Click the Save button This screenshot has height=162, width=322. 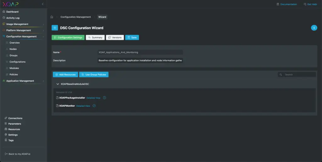click(x=132, y=38)
